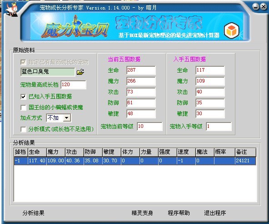269x224 pixels.
Task: Toggle 已知入手五围数据 checkbox
Action: (x=23, y=97)
